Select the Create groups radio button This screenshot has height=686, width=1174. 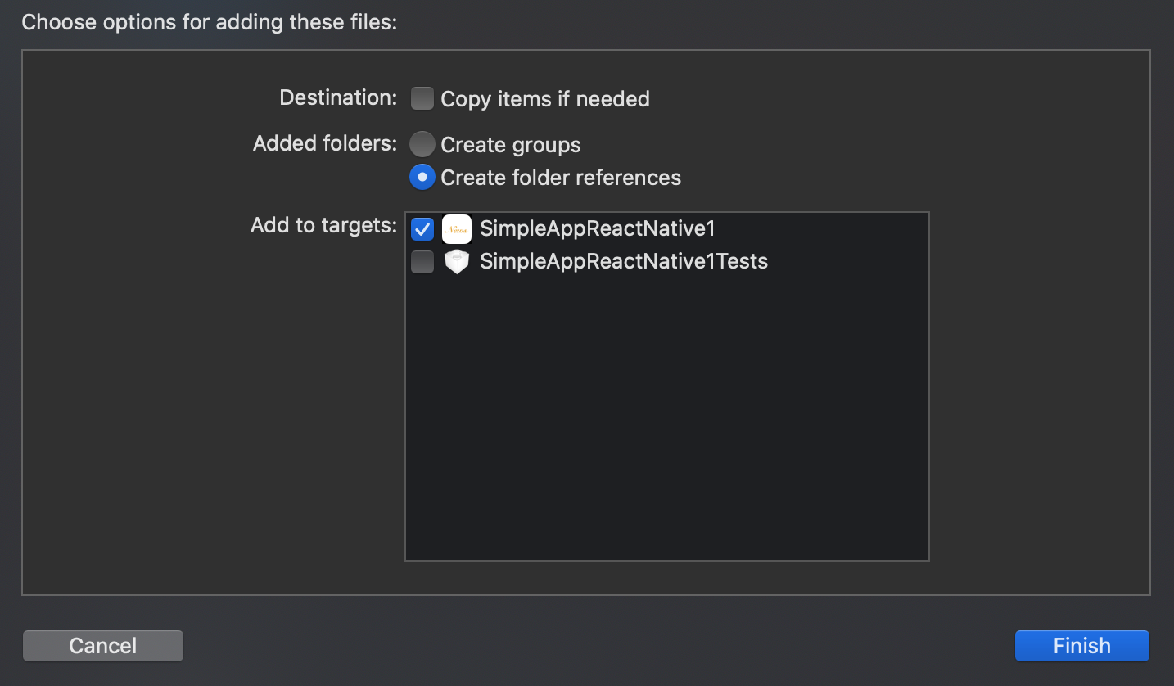[422, 145]
